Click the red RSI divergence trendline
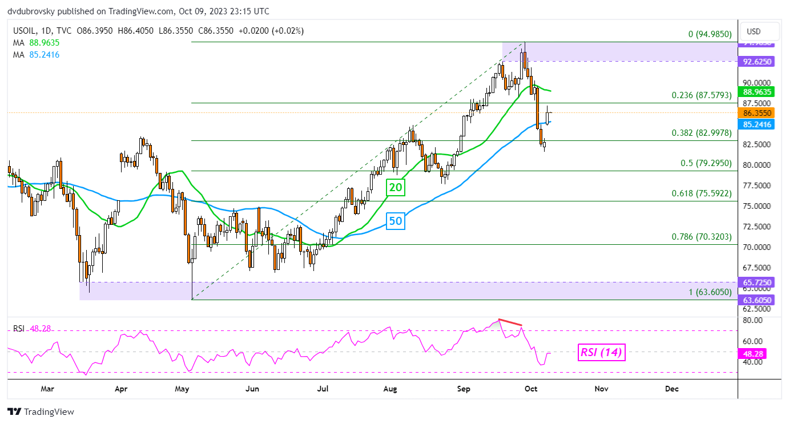This screenshot has width=789, height=424. coord(510,322)
